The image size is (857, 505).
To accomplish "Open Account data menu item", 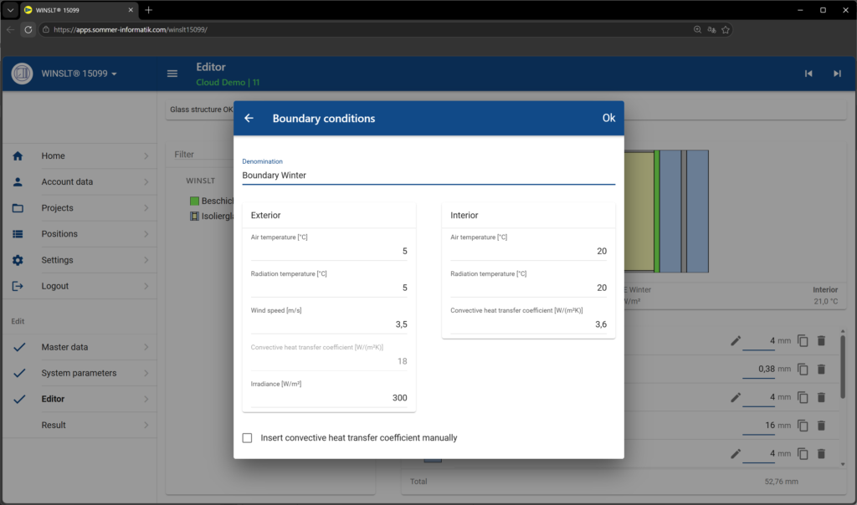I will (x=80, y=181).
